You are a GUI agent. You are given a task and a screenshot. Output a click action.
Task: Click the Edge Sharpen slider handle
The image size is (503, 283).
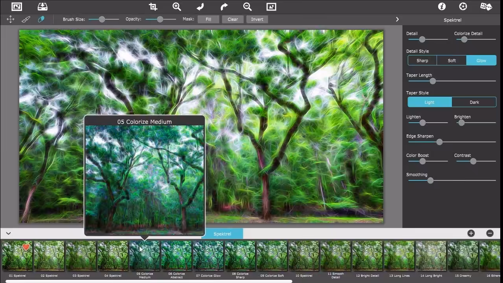(x=439, y=142)
